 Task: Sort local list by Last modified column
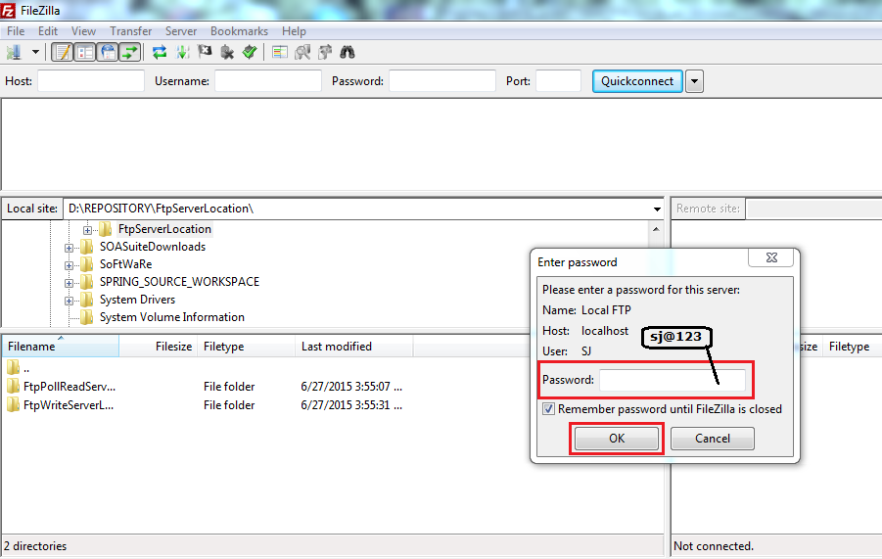click(x=354, y=347)
